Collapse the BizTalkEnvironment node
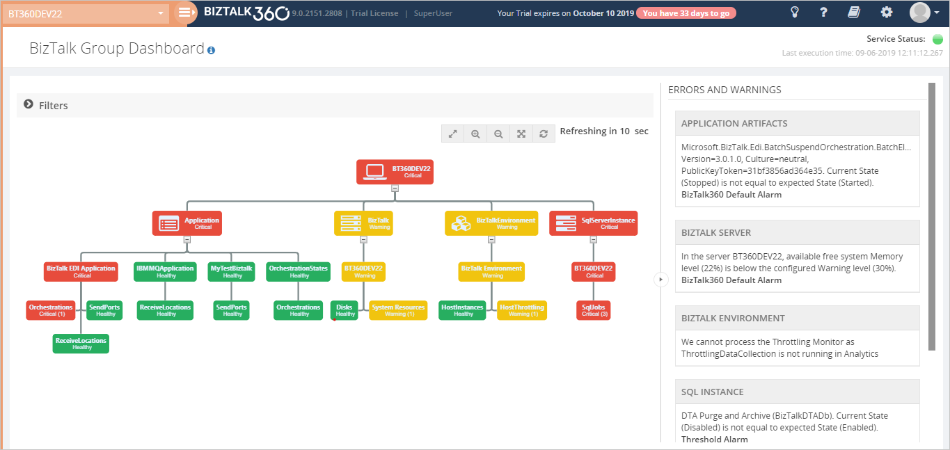The width and height of the screenshot is (950, 450). point(491,239)
